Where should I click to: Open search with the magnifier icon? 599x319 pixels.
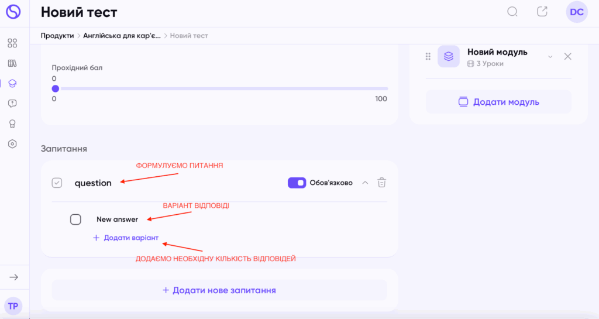[x=512, y=12]
